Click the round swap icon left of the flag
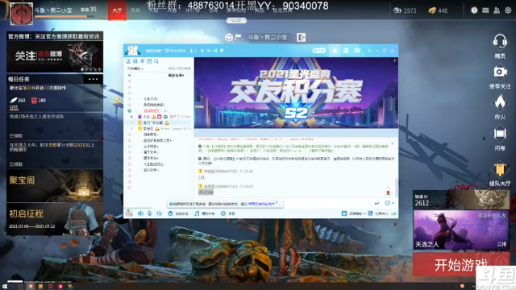This screenshot has width=516, height=290. tap(229, 37)
